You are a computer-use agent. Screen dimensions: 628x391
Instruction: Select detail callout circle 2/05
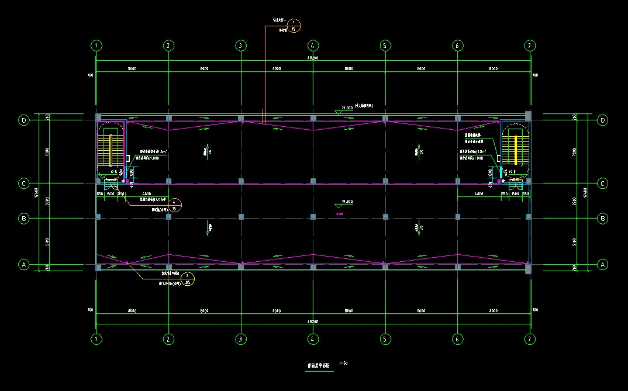[x=188, y=279]
